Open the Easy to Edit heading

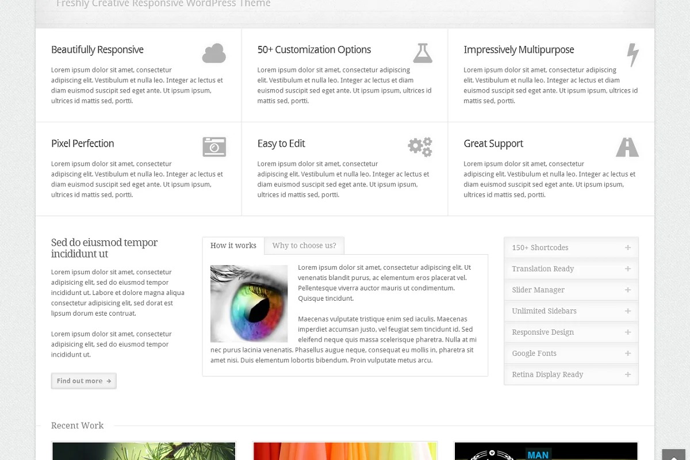281,144
